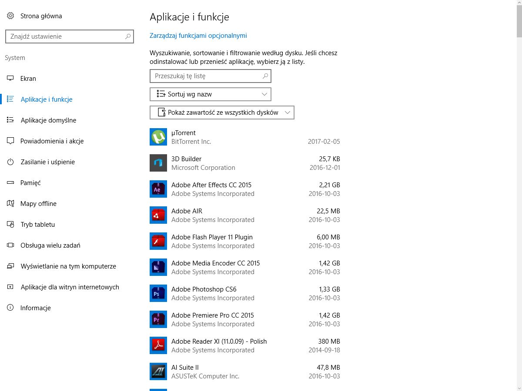Click the 25,7 KB size value
Image resolution: width=522 pixels, height=391 pixels.
tap(330, 159)
